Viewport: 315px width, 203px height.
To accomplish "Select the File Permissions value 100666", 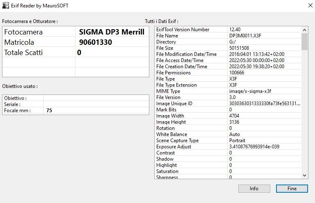I will 237,73.
